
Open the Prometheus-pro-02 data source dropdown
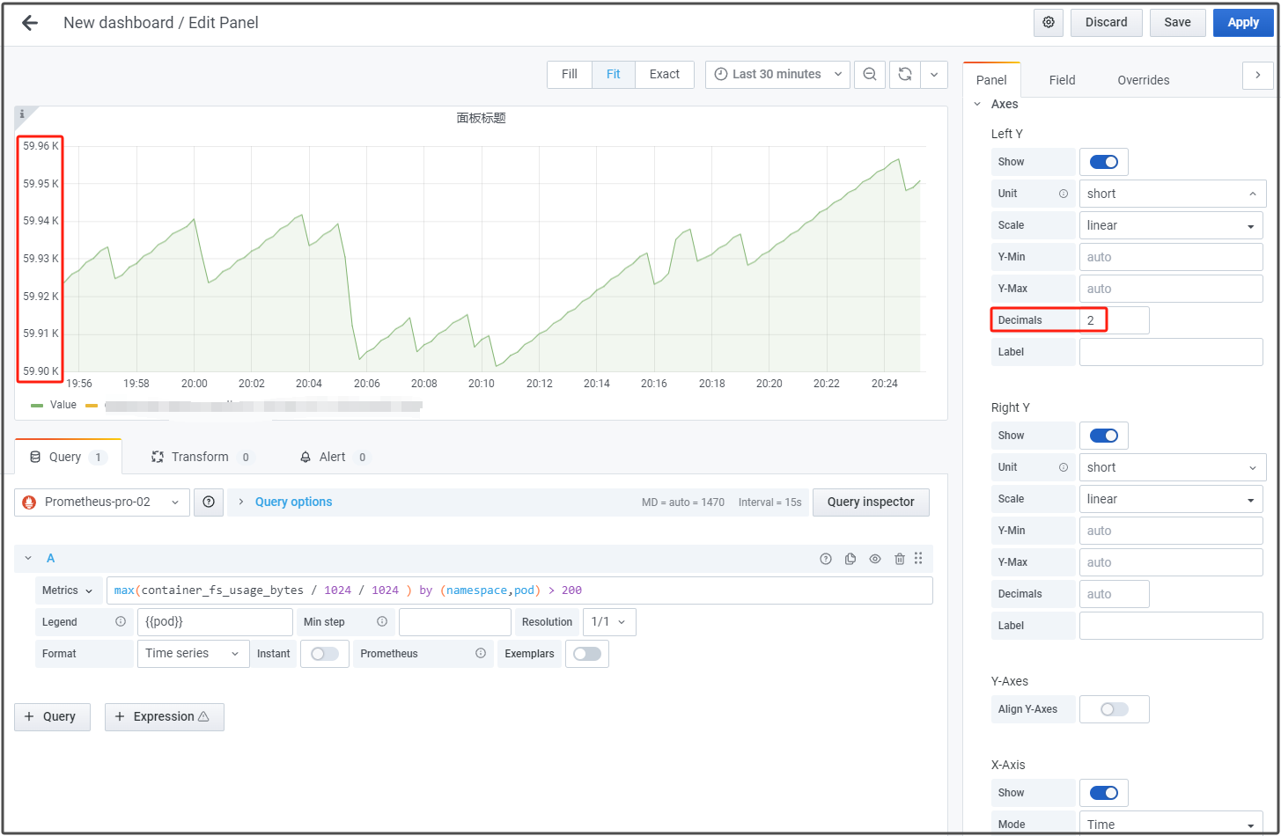pyautogui.click(x=102, y=502)
